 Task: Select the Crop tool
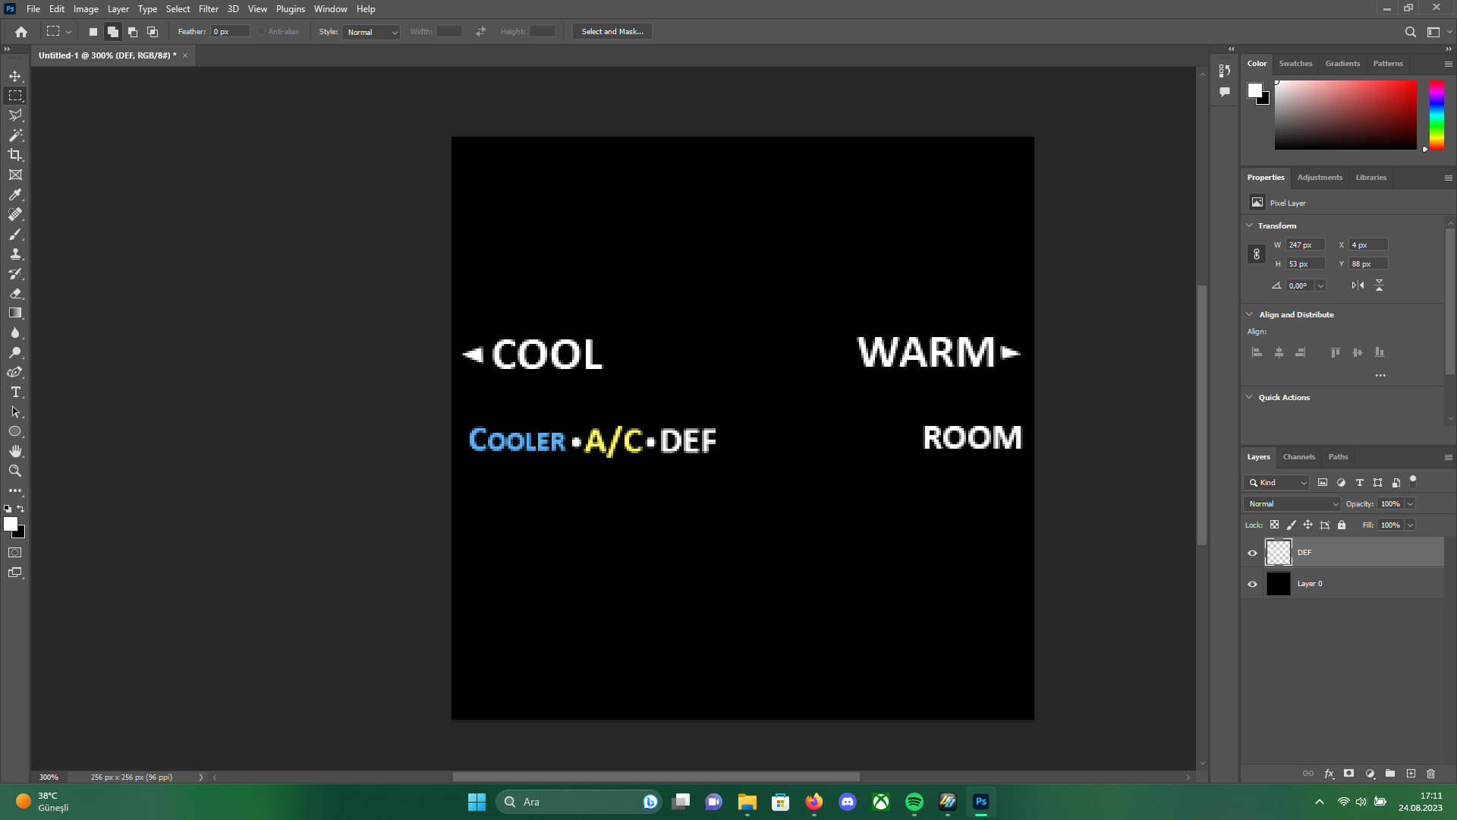click(x=15, y=155)
